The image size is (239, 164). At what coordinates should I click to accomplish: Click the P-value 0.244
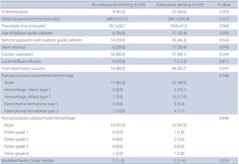click(x=224, y=54)
